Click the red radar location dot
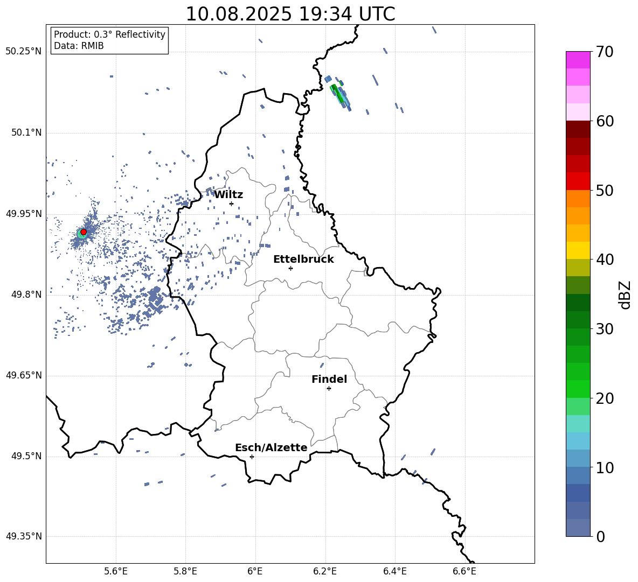Image resolution: width=638 pixels, height=582 pixels. (84, 232)
